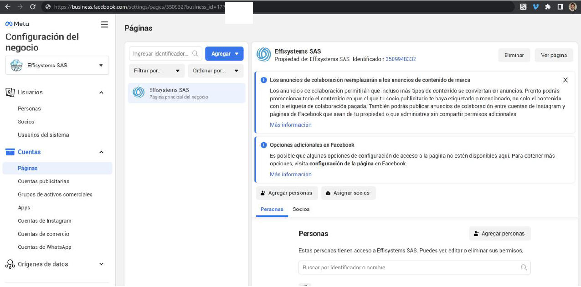The width and height of the screenshot is (581, 287).
Task: Open the Ordenar por dropdown
Action: tap(216, 71)
